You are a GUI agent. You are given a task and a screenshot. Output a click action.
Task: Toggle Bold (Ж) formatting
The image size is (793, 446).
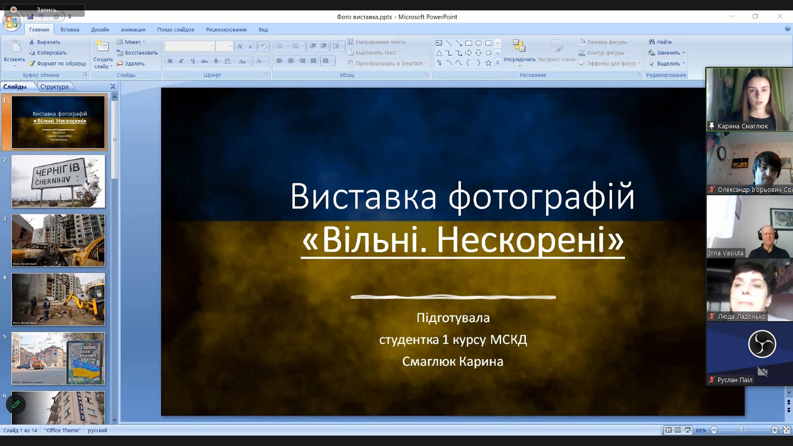pyautogui.click(x=170, y=61)
